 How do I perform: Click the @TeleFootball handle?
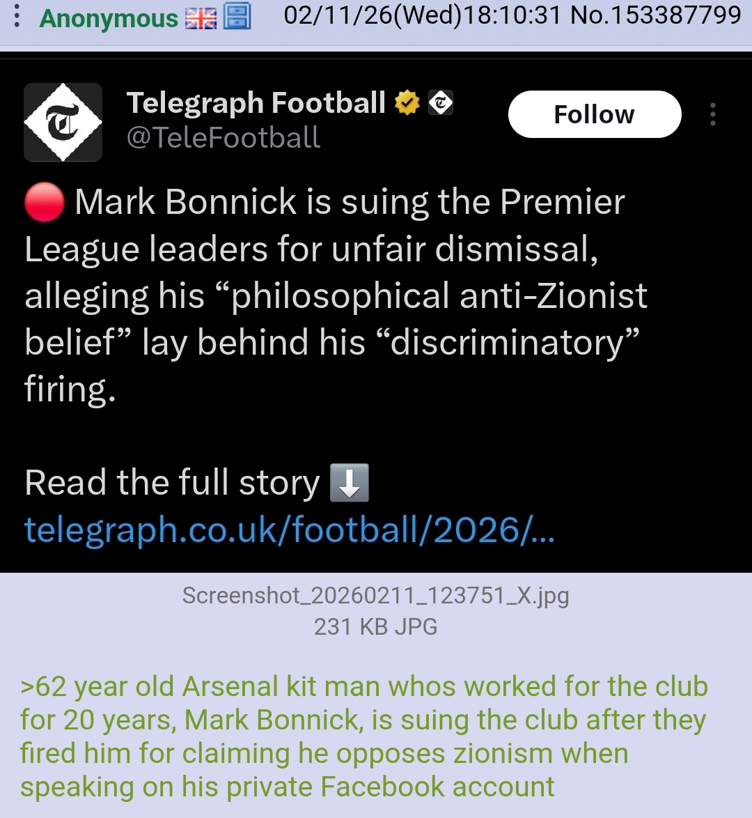tap(224, 137)
